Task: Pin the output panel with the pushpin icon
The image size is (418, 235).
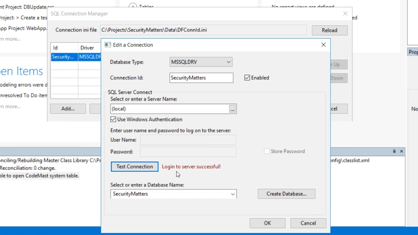Action: [x=394, y=151]
